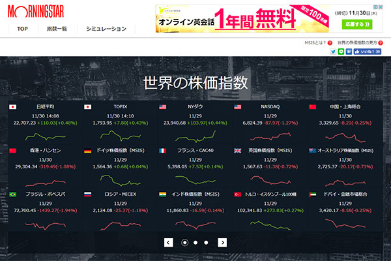Click the フランス・CAC40 index title
This screenshot has height=261, width=391.
click(195, 150)
